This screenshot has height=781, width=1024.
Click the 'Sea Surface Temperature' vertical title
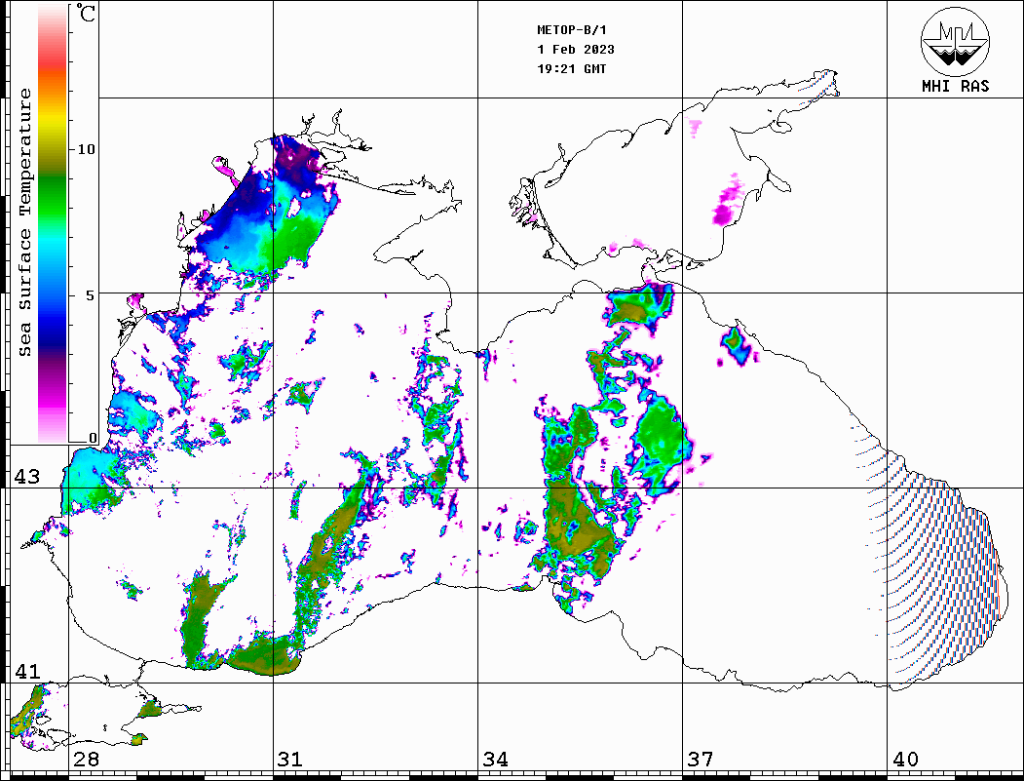point(24,222)
